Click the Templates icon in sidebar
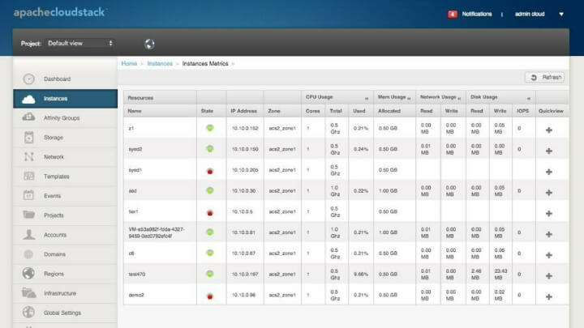The height and width of the screenshot is (328, 584). [x=28, y=177]
